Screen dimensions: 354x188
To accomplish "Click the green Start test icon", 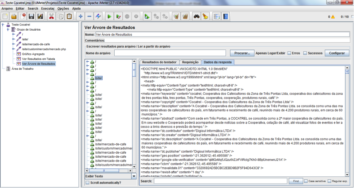I will pos(109,17).
